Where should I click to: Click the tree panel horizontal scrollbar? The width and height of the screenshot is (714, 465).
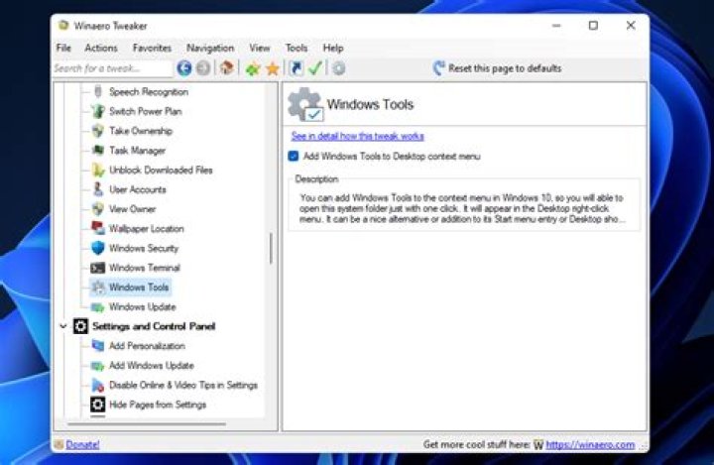point(147,424)
